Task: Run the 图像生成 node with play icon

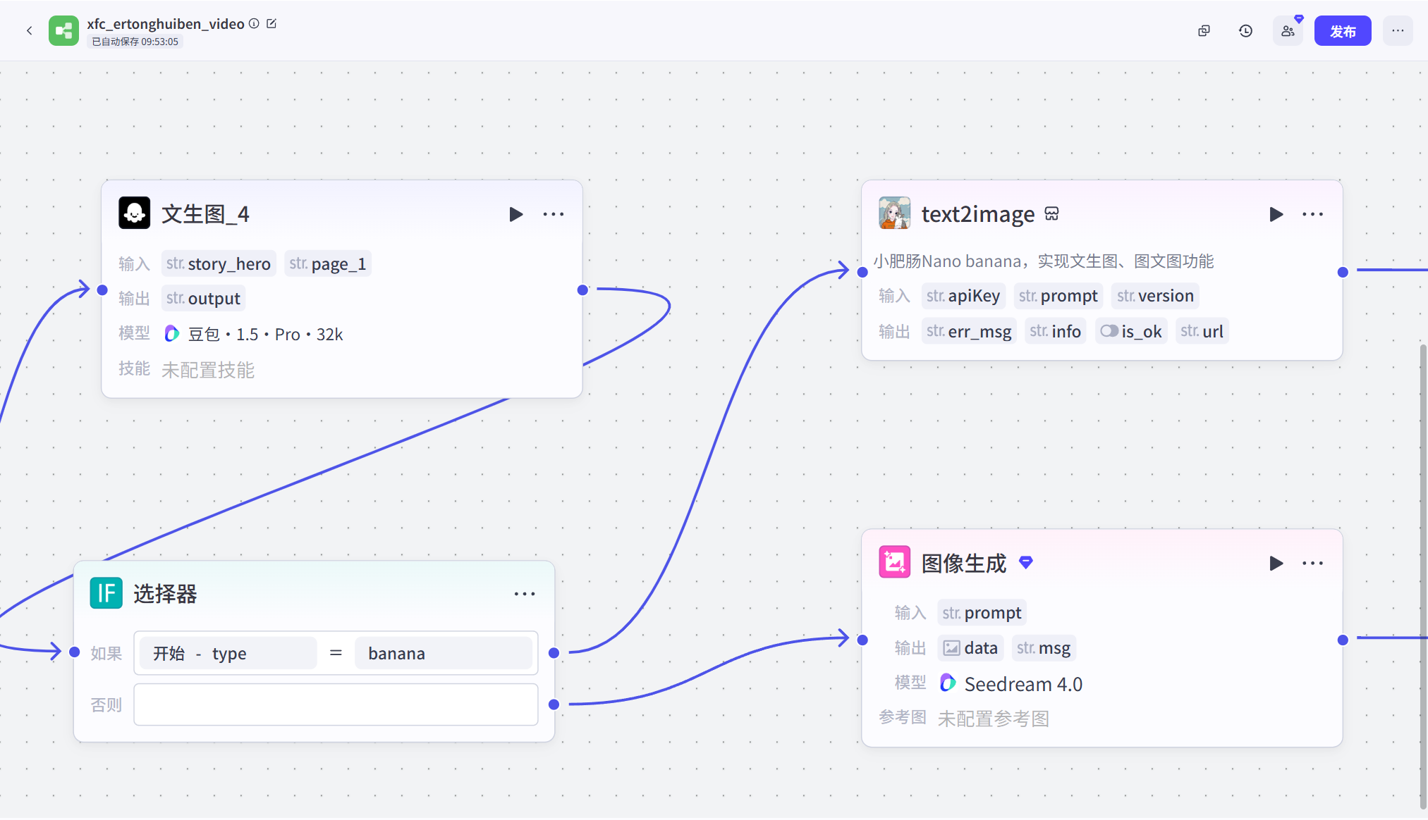Action: (x=1276, y=564)
